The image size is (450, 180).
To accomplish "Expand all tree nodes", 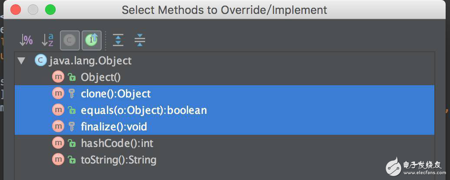I will coord(118,40).
